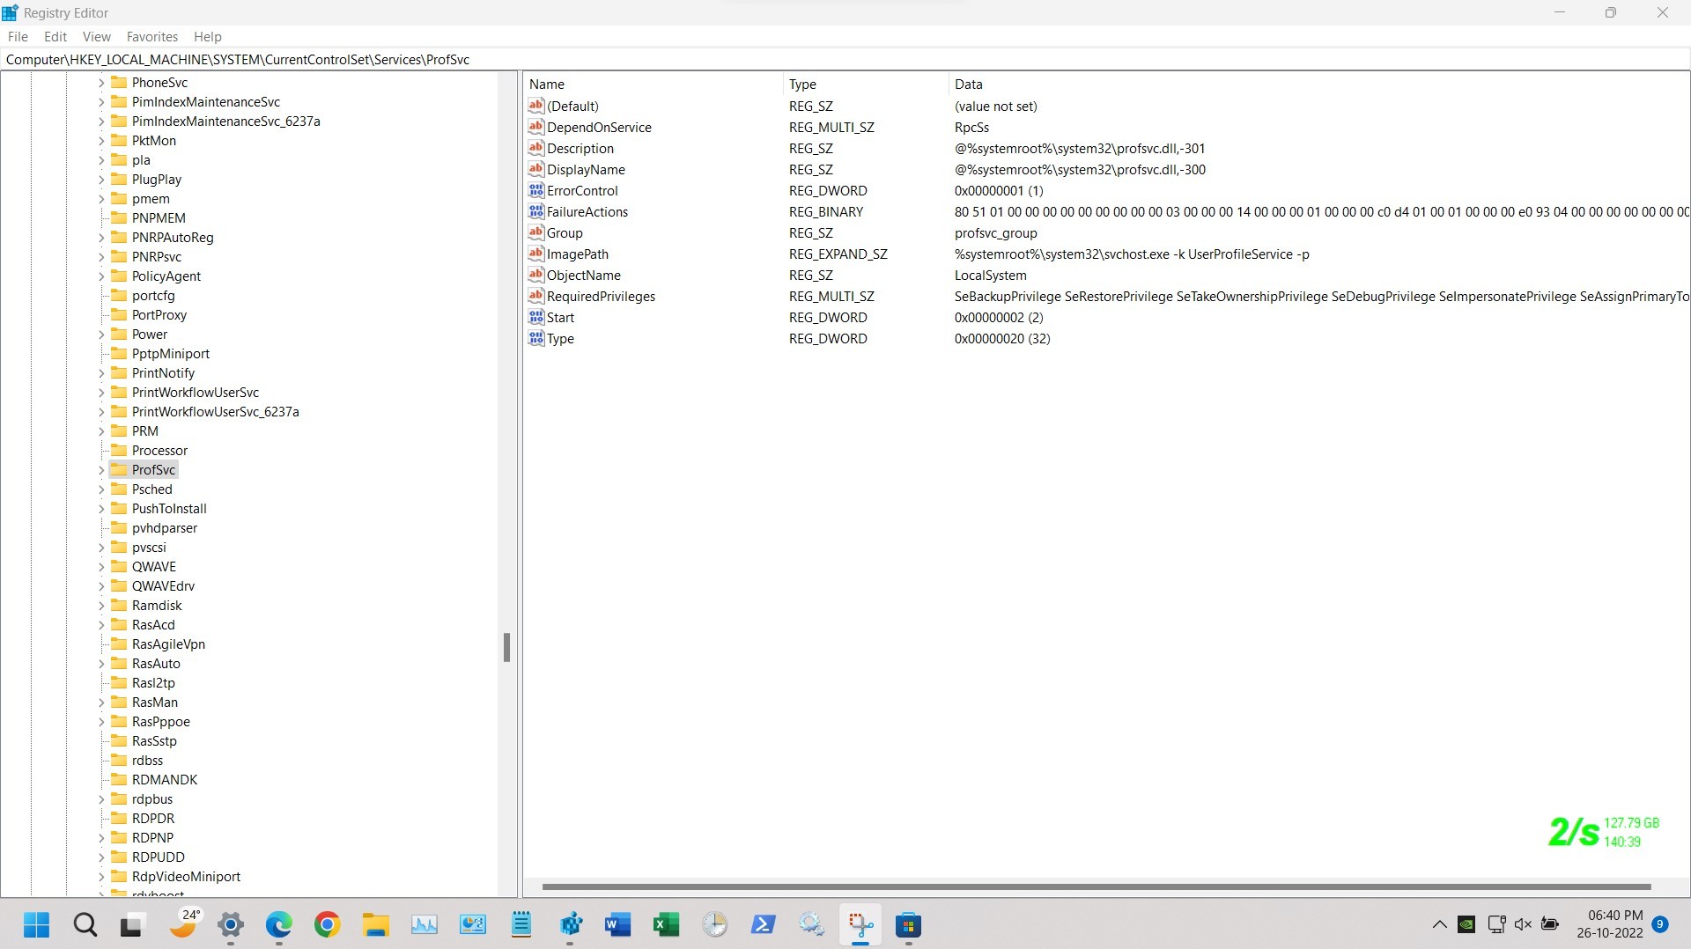Select the ObjectName value row
Screen dimensions: 1691x949
[1106, 275]
